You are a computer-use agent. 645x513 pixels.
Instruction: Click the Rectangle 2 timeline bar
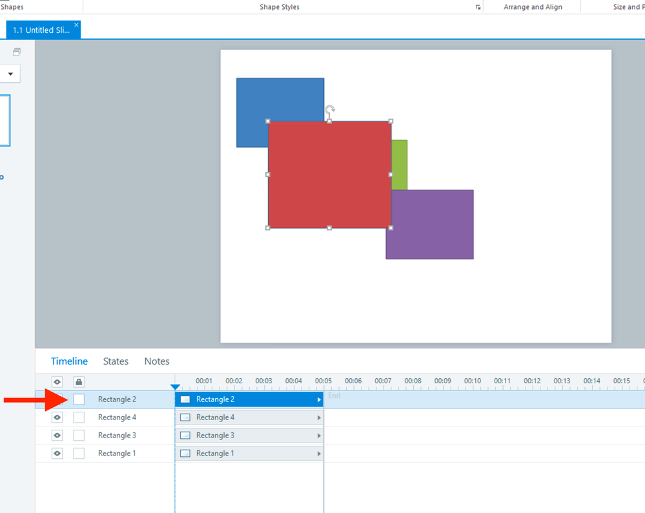pos(249,399)
